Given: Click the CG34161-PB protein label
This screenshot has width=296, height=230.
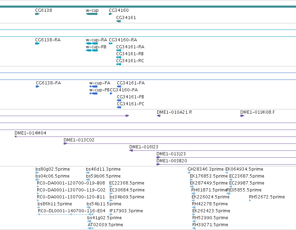Looking at the screenshot, I should tap(130, 97).
